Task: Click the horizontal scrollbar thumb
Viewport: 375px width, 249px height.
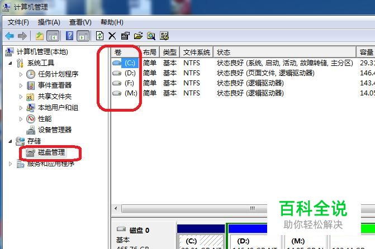Action: (194, 208)
